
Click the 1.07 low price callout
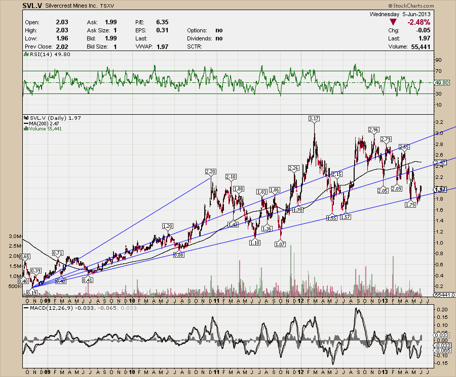pos(281,244)
